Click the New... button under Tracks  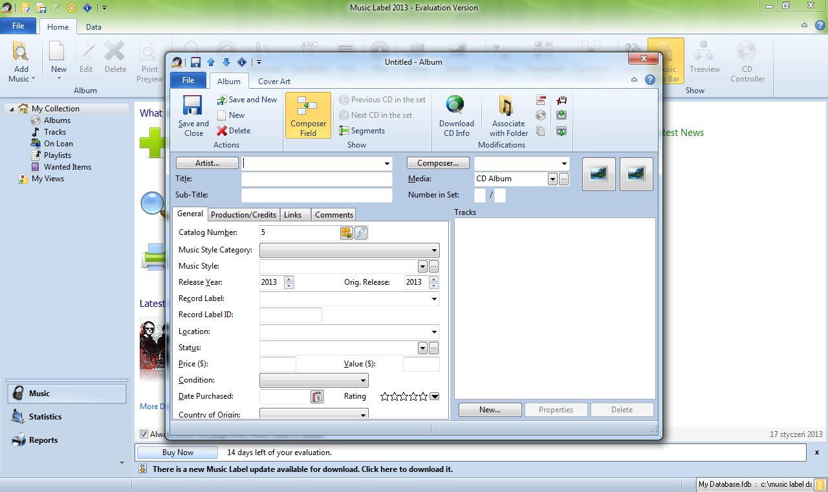click(490, 410)
